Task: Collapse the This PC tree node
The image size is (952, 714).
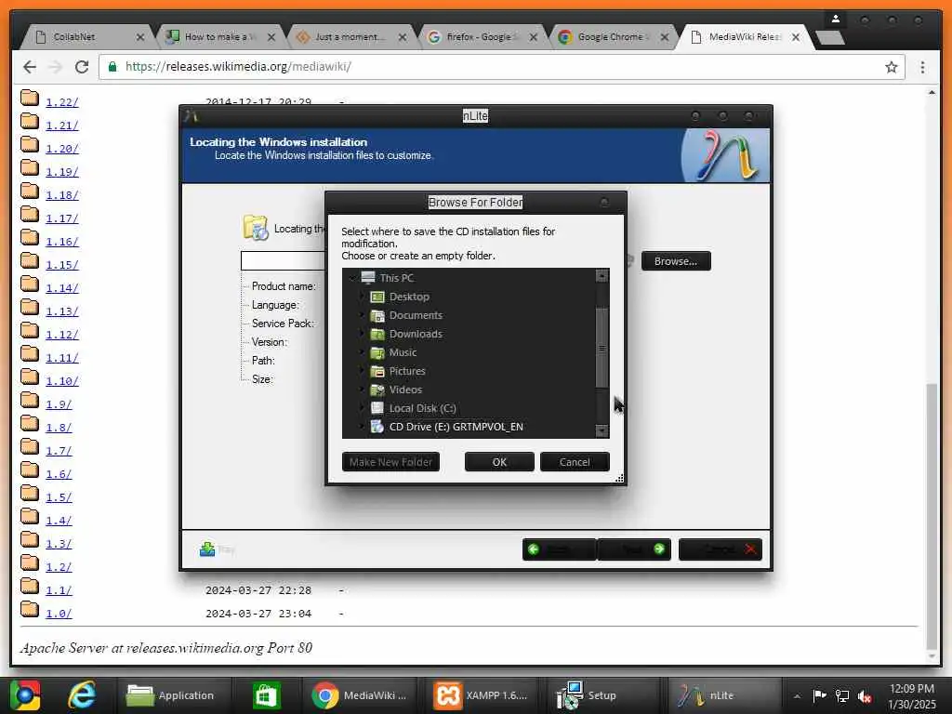Action: point(351,278)
